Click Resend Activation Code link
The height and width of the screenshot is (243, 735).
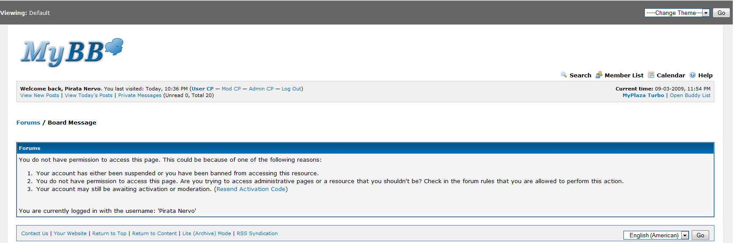pyautogui.click(x=251, y=189)
